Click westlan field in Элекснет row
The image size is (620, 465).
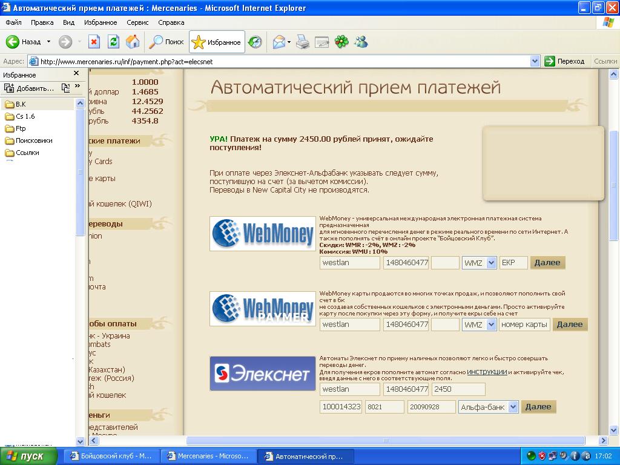click(x=349, y=389)
